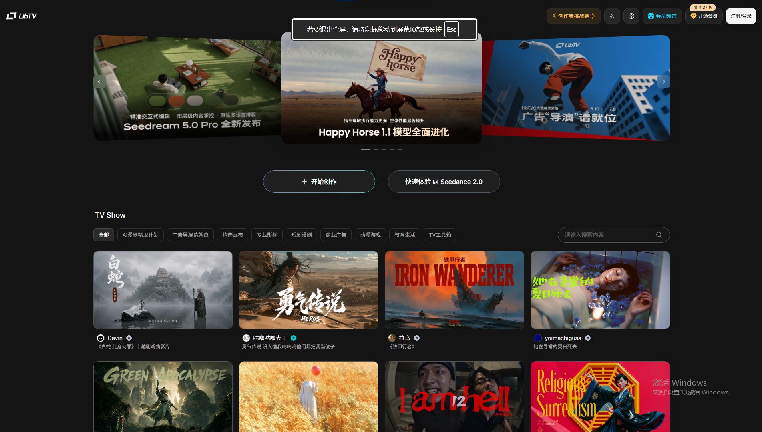Select the 精选画布 tab
Image resolution: width=762 pixels, height=432 pixels.
pyautogui.click(x=233, y=235)
